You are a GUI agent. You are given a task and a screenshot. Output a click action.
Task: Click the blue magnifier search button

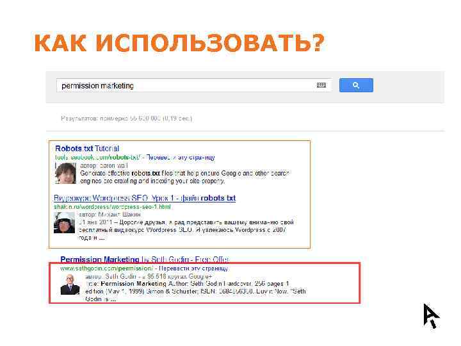356,85
